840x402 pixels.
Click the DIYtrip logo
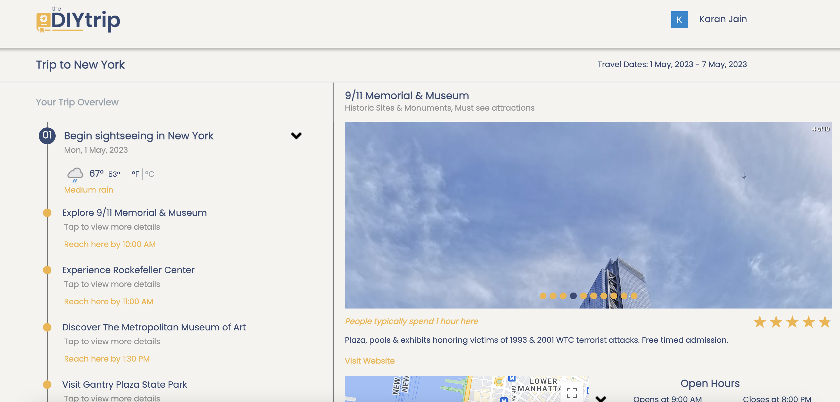[x=78, y=20]
